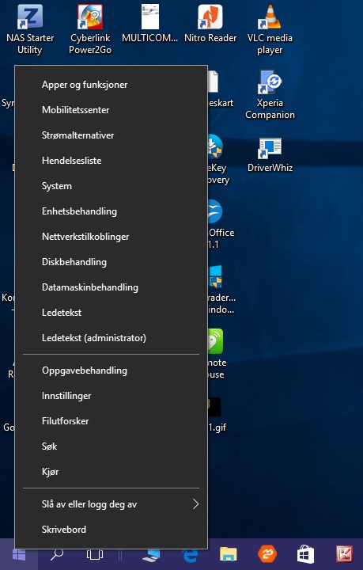
Task: Choose Filutforsker
Action: (x=111, y=421)
